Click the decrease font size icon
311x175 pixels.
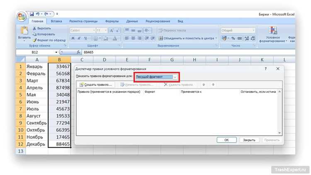(118, 31)
